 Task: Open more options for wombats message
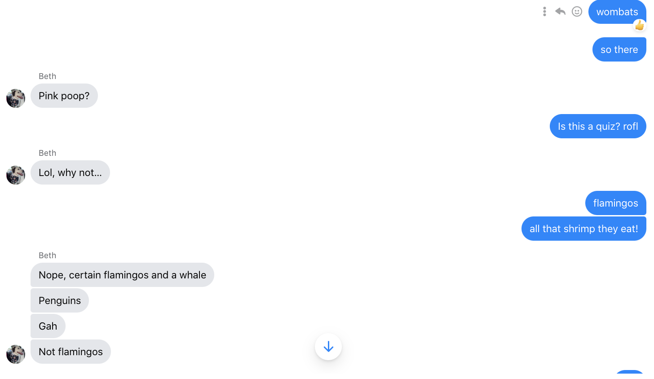click(x=544, y=12)
